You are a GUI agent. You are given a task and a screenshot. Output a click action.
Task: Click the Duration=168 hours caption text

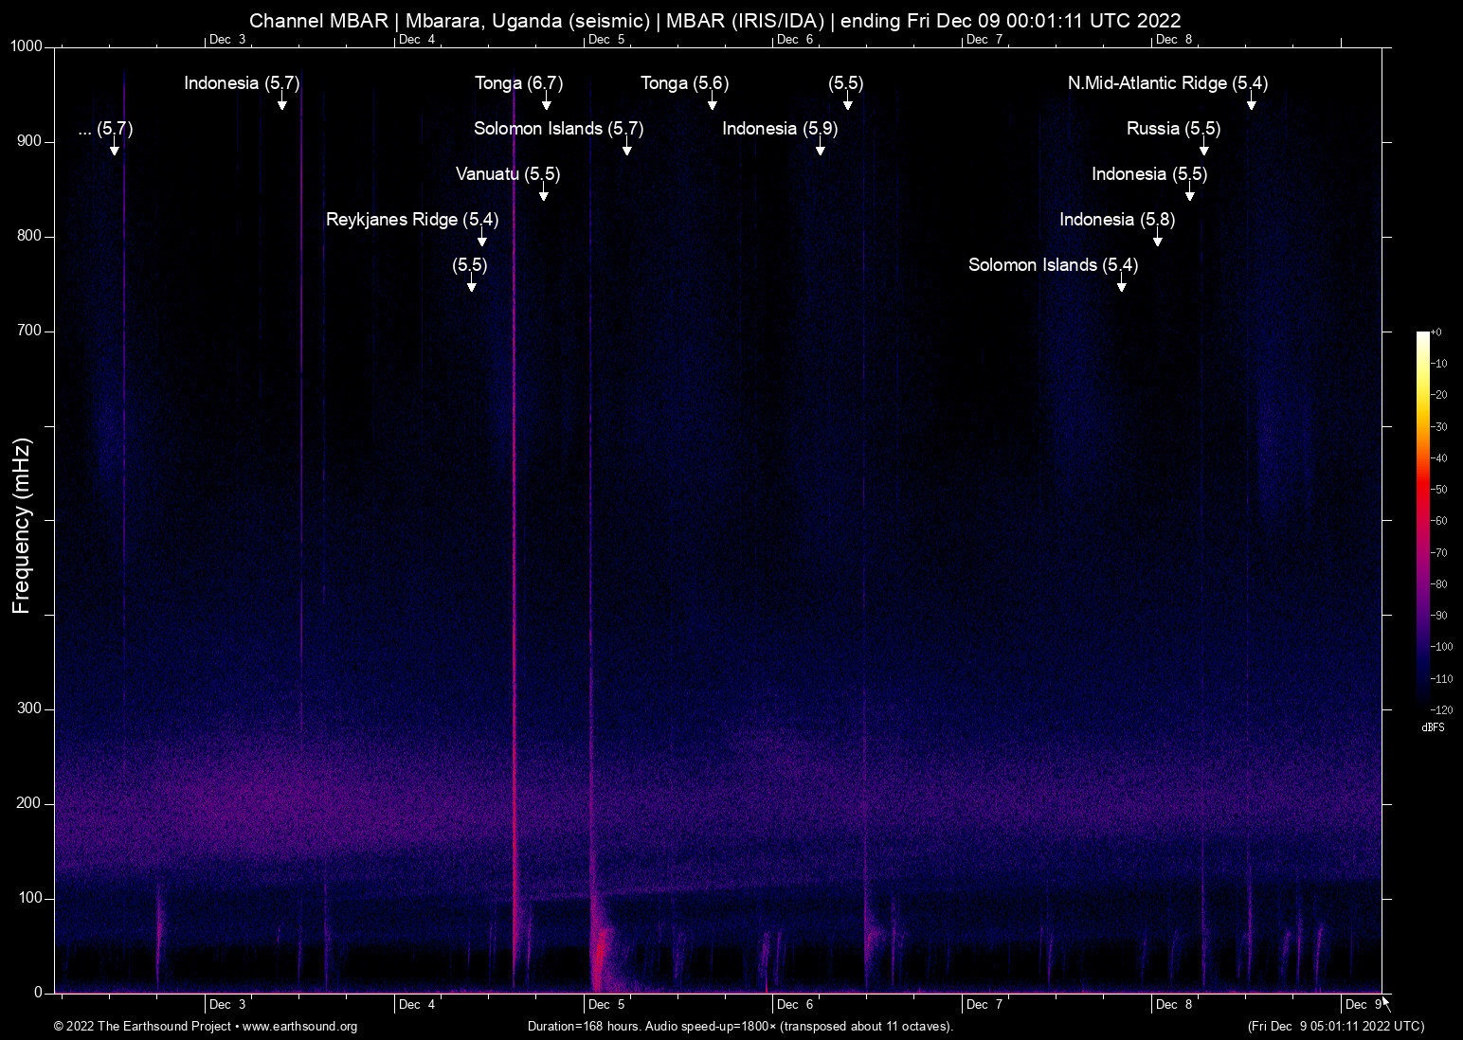pyautogui.click(x=739, y=1027)
